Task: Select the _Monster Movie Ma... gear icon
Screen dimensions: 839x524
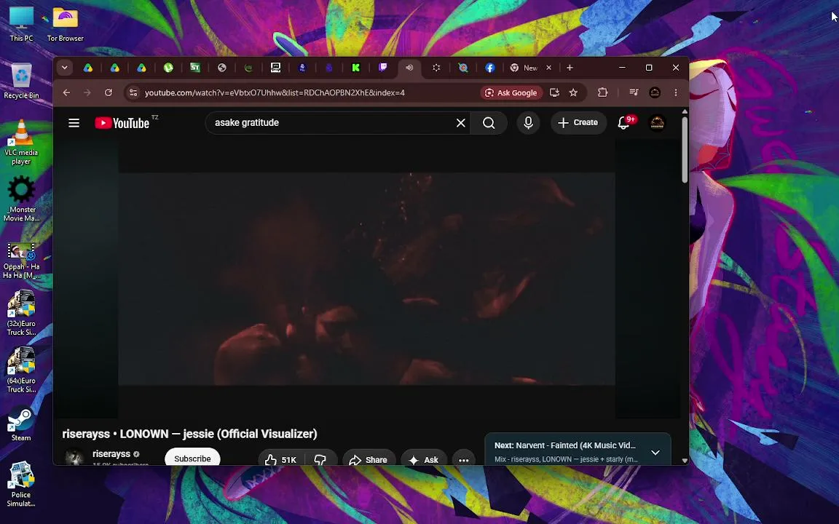Action: [x=21, y=199]
